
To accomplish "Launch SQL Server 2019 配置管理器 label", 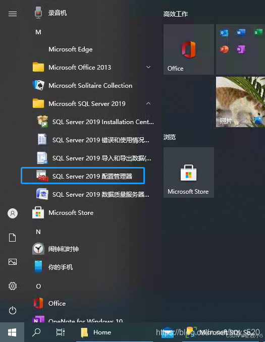I will pos(92,176).
